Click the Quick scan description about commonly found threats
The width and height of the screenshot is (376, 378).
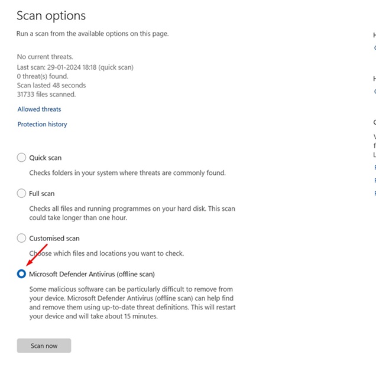click(x=128, y=173)
